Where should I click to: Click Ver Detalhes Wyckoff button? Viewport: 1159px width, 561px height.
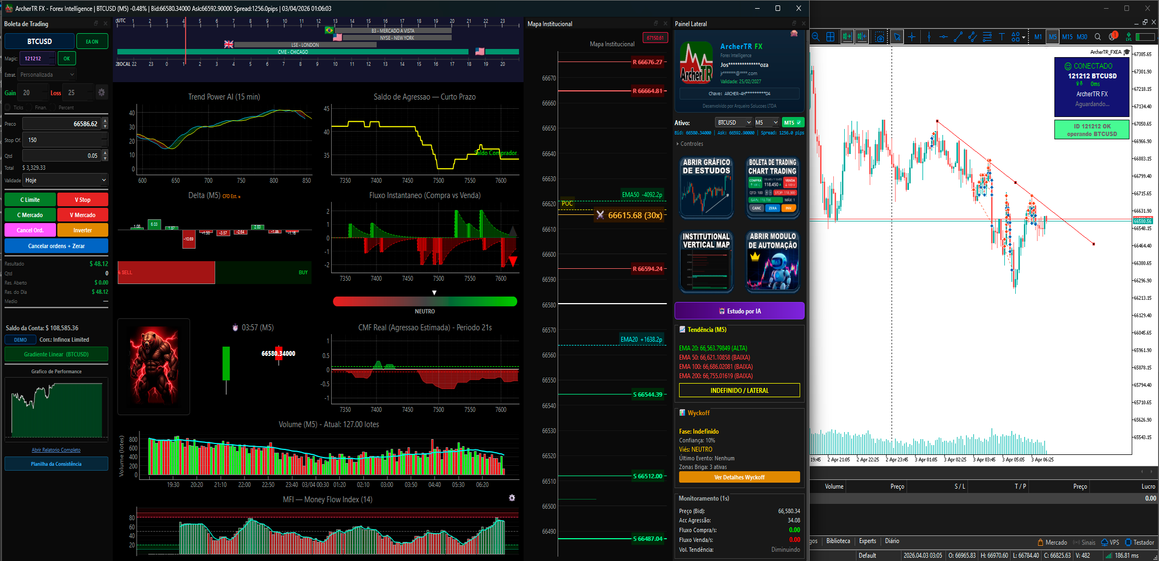coord(740,477)
